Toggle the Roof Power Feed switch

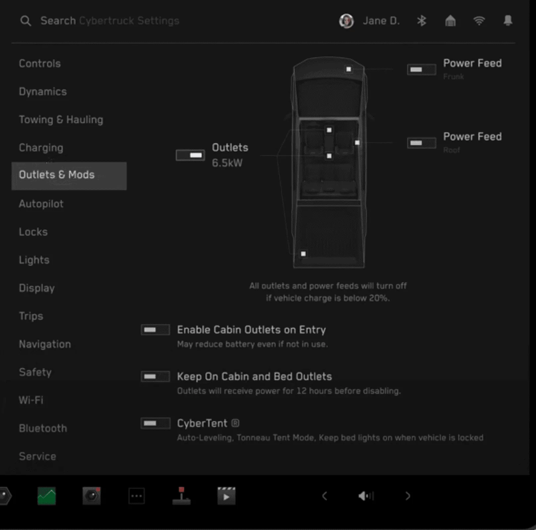(x=421, y=143)
